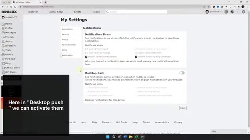Click the magnifier icon in Roblox search
This screenshot has height=140, width=250.
click(107, 12)
